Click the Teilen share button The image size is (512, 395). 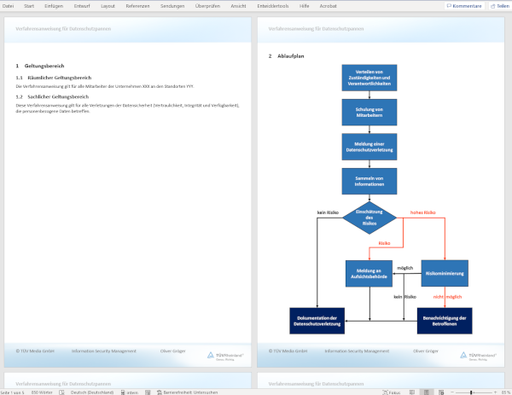click(498, 6)
